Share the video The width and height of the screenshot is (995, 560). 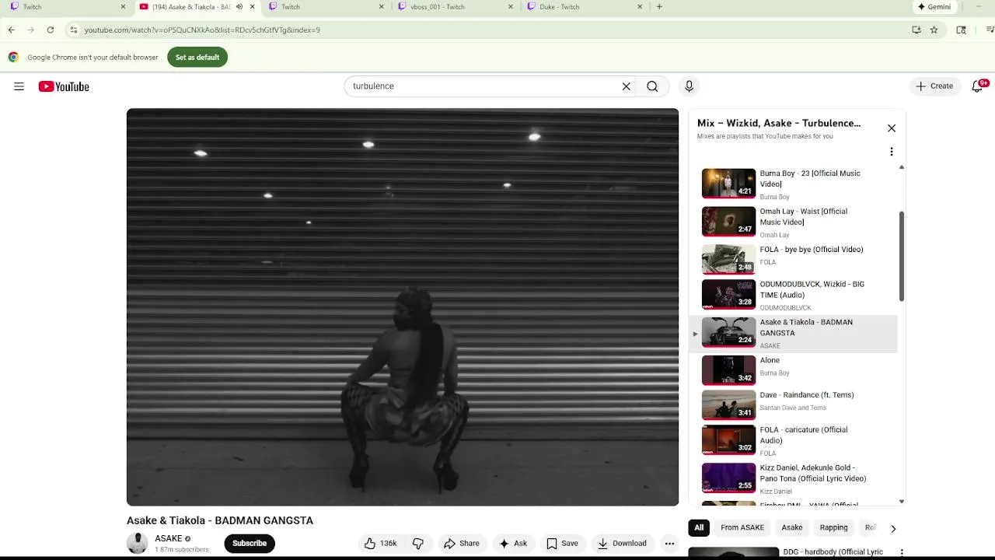coord(461,543)
